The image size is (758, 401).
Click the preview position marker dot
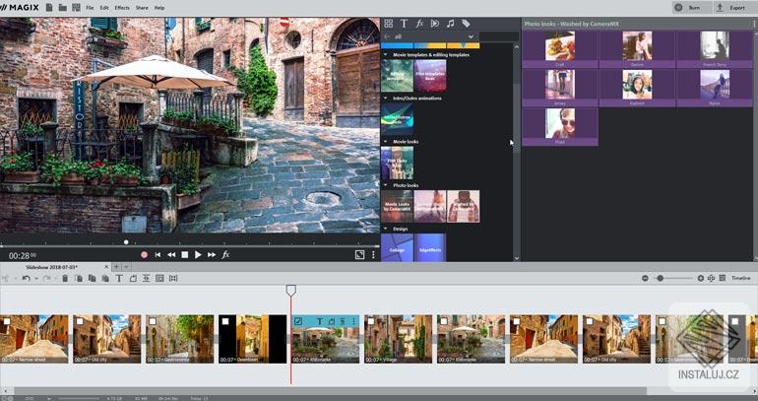[x=126, y=241]
